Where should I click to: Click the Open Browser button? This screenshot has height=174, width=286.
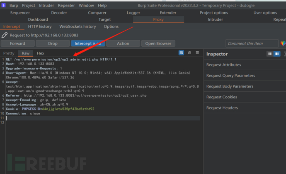point(158,43)
